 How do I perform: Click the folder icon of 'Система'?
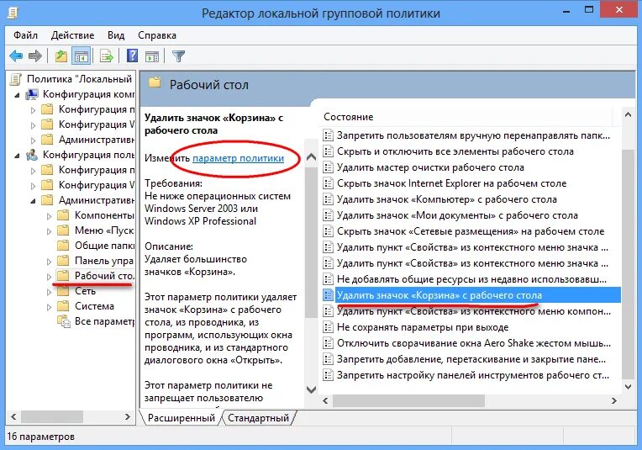(x=63, y=306)
